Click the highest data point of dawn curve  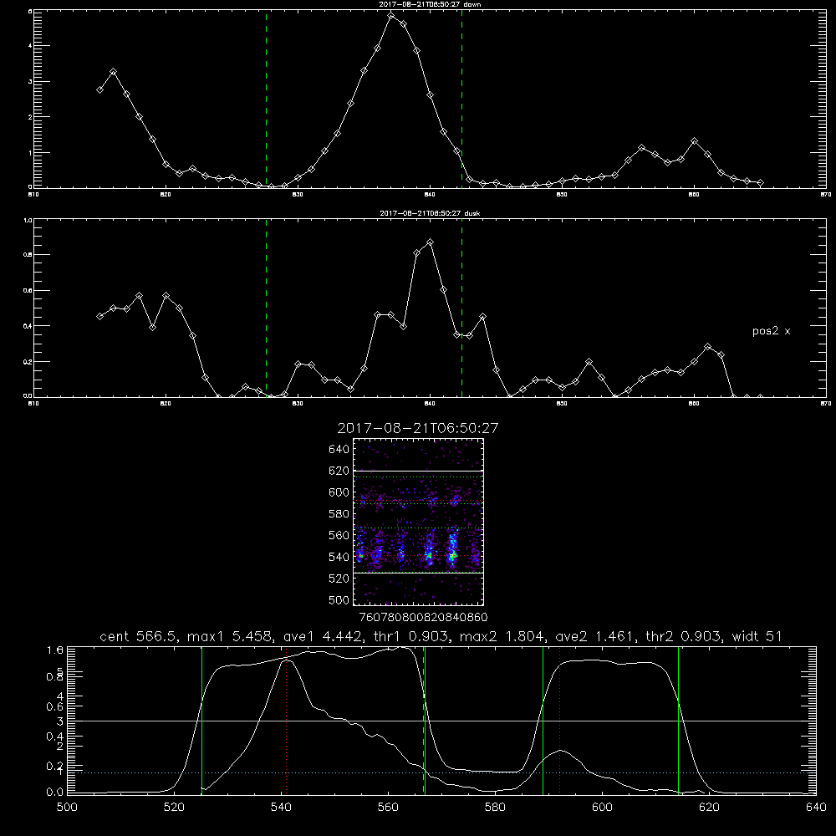click(391, 15)
